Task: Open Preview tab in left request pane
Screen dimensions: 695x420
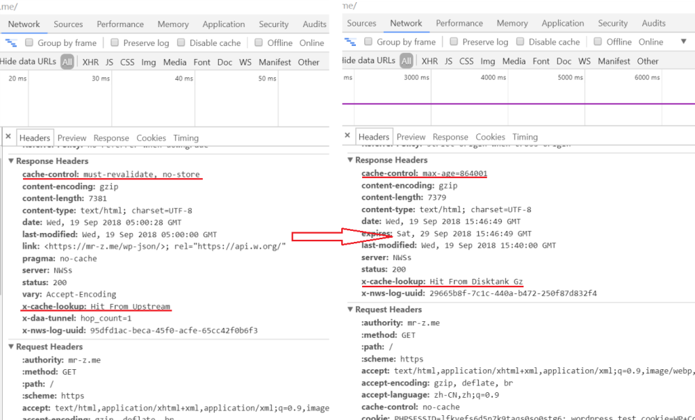Action: [72, 138]
